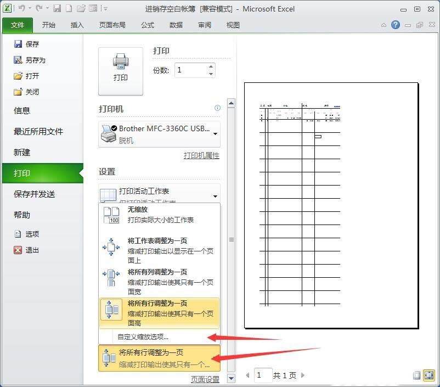Viewport: 440px width, 387px height.
Task: Collapse the ribbon with the chevron icon
Action: coord(383,25)
